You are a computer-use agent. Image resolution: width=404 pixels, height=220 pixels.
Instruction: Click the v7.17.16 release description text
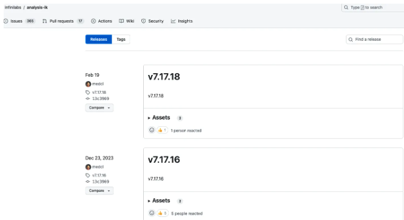click(155, 179)
